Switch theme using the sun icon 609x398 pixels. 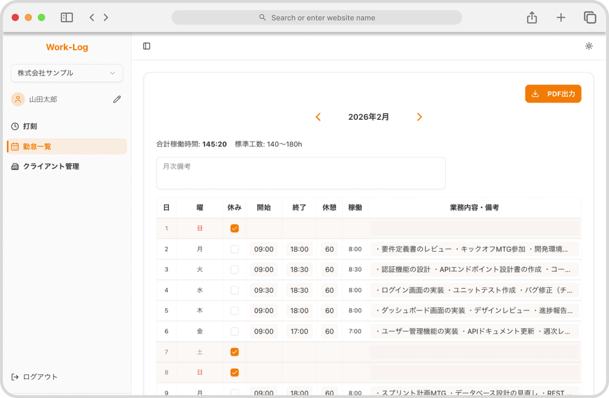[x=589, y=46]
